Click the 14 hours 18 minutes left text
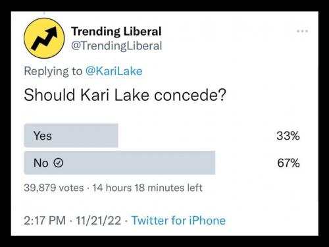The width and height of the screenshot is (329, 247). coord(147,188)
